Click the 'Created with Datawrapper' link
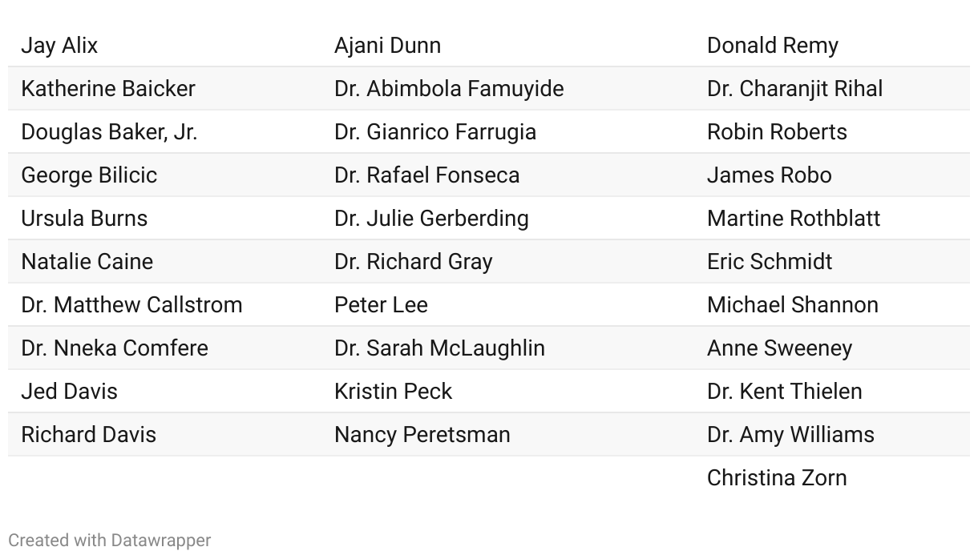 109,541
